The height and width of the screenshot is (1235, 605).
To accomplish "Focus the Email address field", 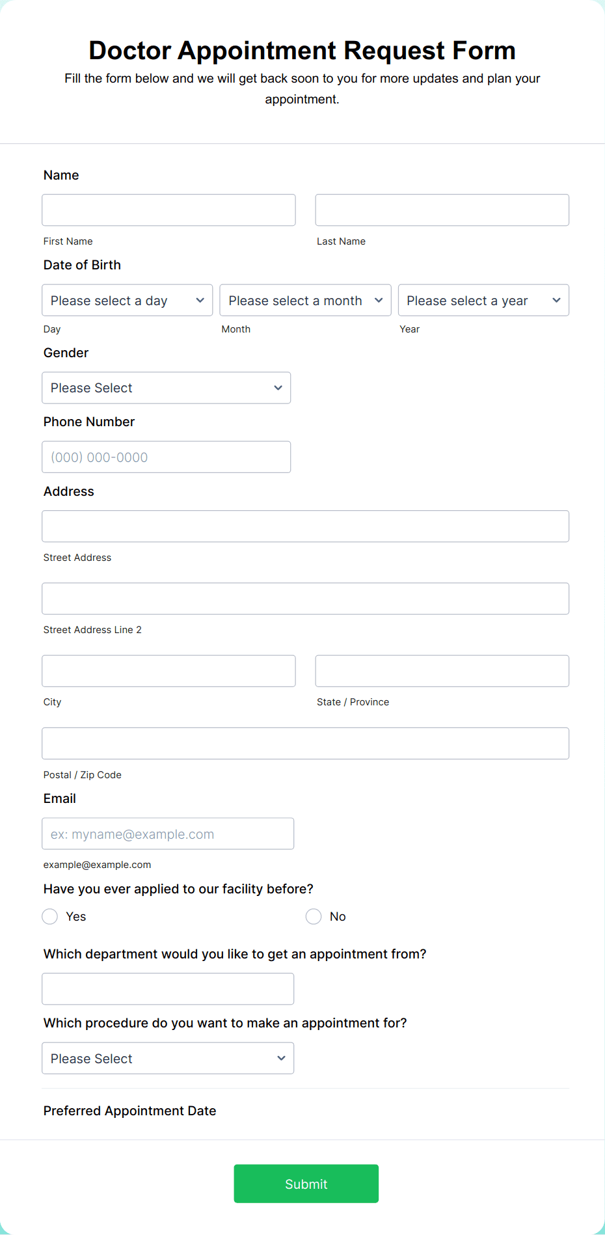I will (167, 833).
